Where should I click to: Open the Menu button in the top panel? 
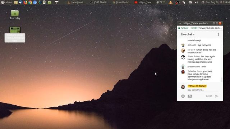tap(6, 3)
